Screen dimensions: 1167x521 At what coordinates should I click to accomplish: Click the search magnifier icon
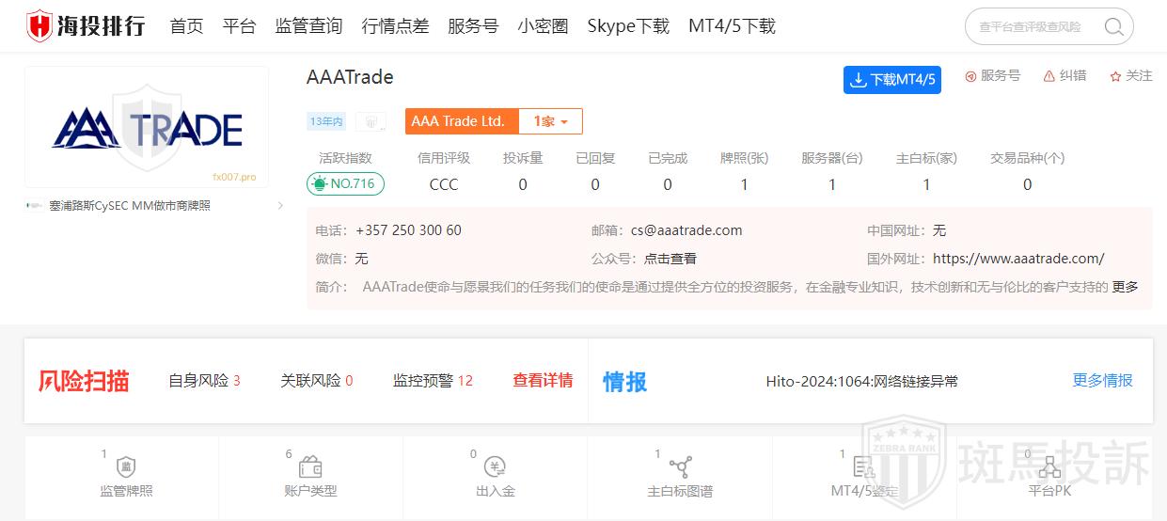(x=1113, y=27)
